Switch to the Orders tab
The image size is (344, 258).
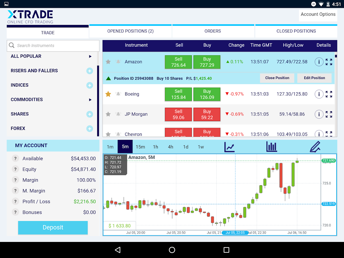213,31
